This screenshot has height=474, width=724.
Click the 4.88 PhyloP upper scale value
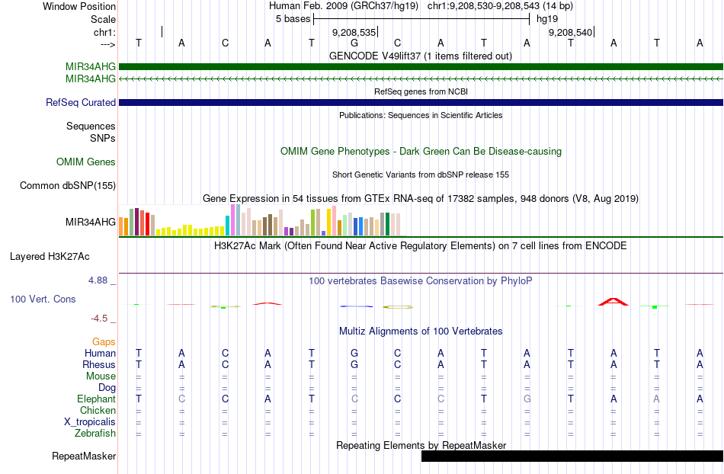tap(98, 280)
